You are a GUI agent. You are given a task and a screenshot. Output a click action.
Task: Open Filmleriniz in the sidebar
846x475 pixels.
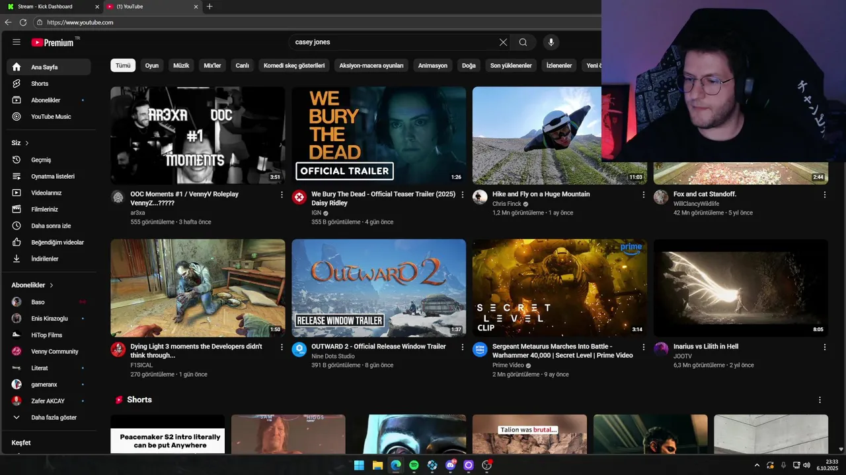click(x=49, y=209)
